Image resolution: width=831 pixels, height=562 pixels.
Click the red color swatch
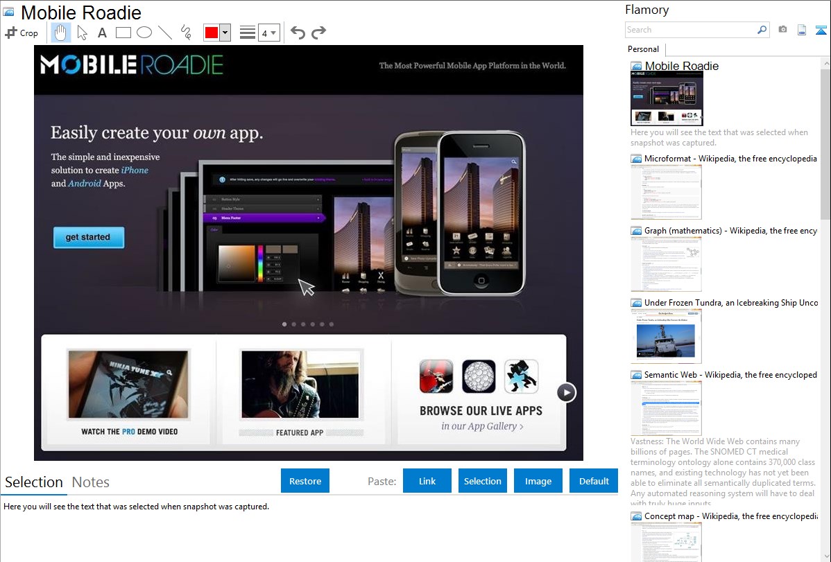(x=212, y=33)
